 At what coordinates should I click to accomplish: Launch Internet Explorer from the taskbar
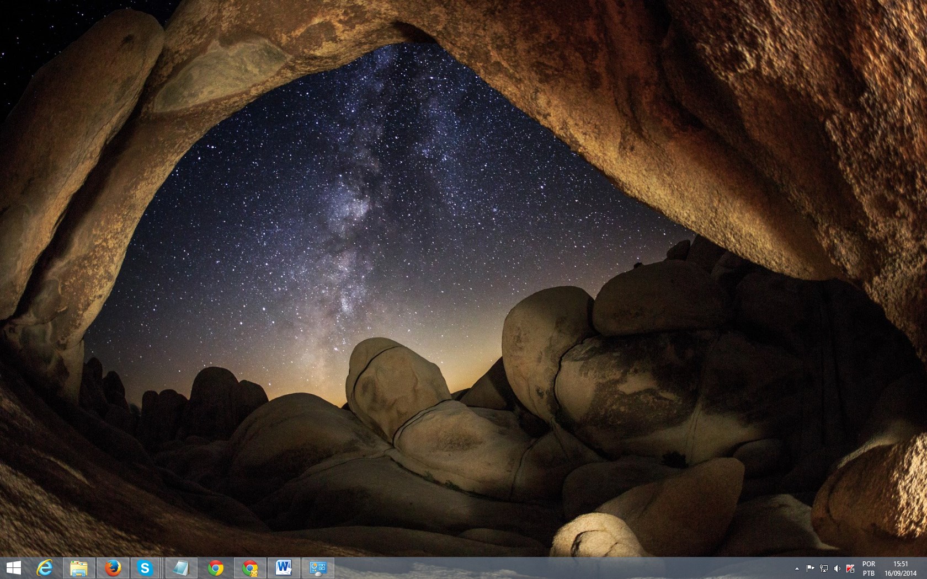[45, 568]
